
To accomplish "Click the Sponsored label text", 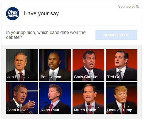I will pos(127,7).
